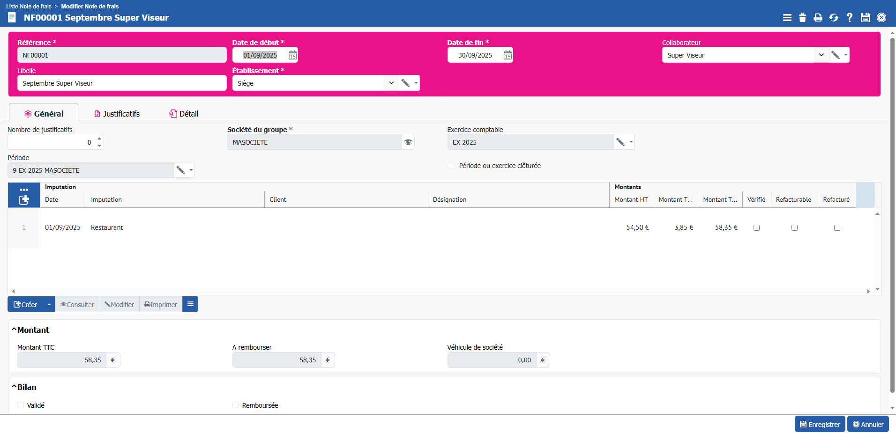The height and width of the screenshot is (433, 896).
Task: Open the Date de début calendar picker
Action: pos(292,55)
